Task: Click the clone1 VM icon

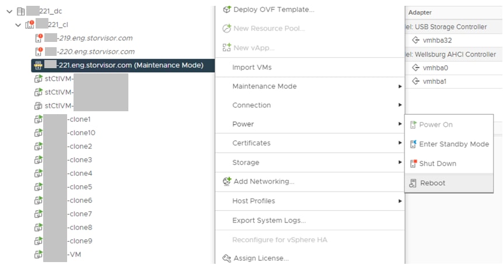Action: [39, 119]
